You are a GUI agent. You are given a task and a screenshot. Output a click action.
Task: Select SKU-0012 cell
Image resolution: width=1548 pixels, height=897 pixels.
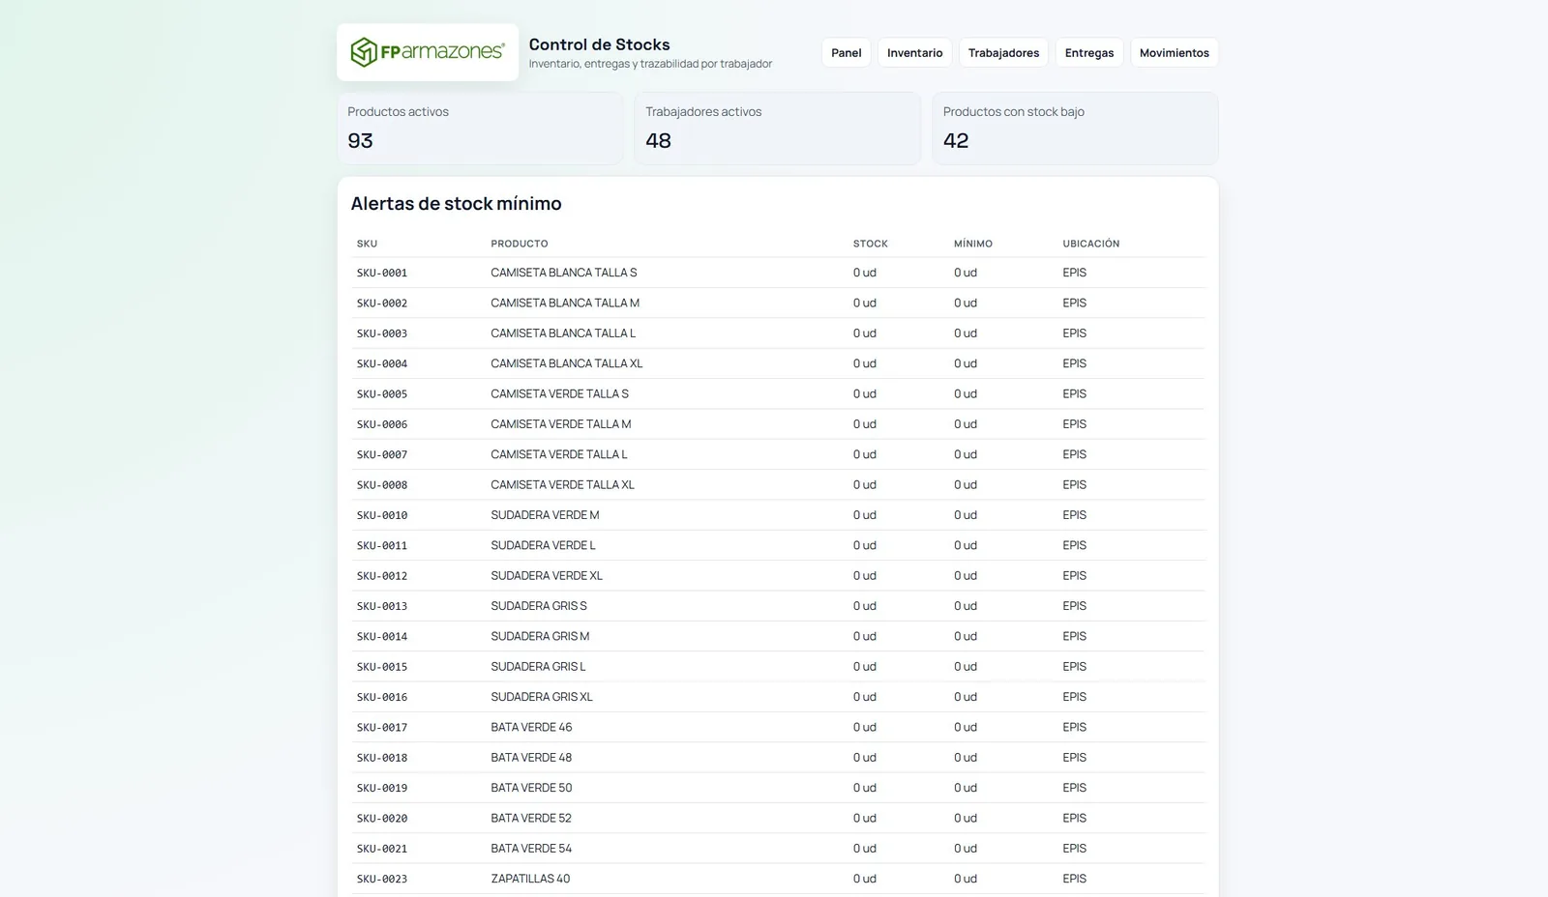coord(381,576)
